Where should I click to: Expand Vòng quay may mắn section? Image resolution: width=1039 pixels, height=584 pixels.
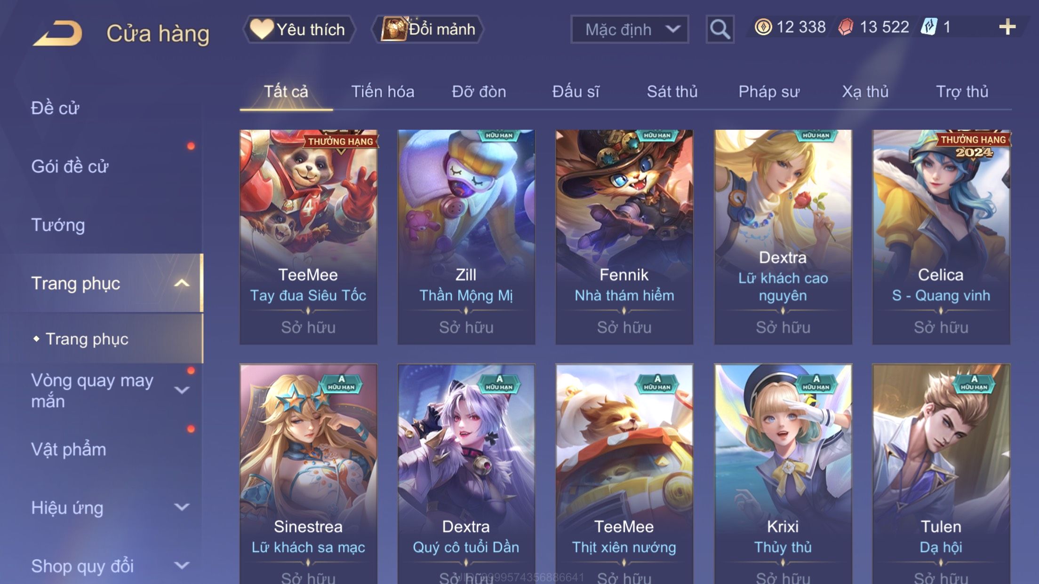pyautogui.click(x=182, y=390)
